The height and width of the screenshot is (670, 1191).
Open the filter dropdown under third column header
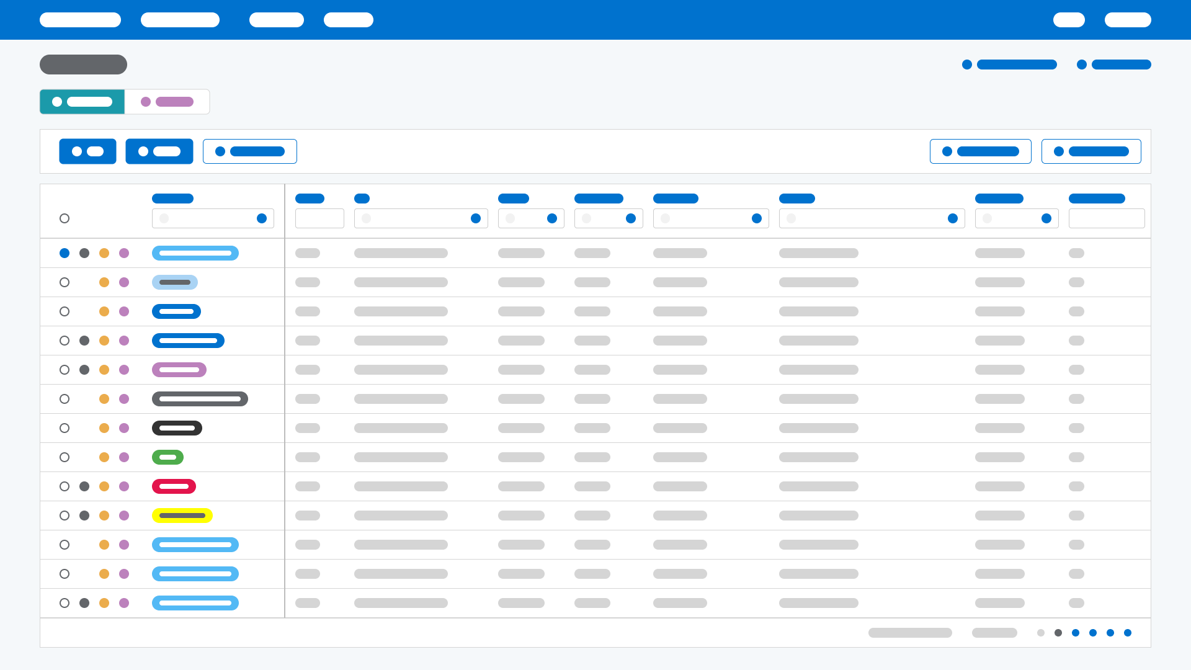point(476,218)
